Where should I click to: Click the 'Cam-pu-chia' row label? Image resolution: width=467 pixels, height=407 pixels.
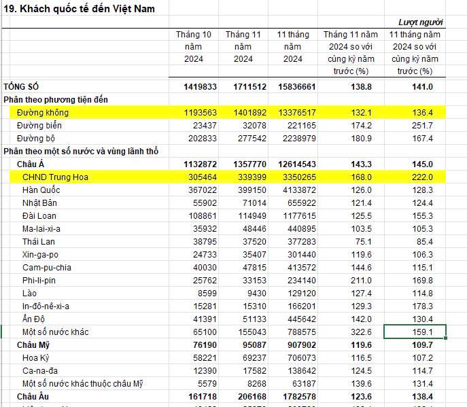tap(47, 267)
